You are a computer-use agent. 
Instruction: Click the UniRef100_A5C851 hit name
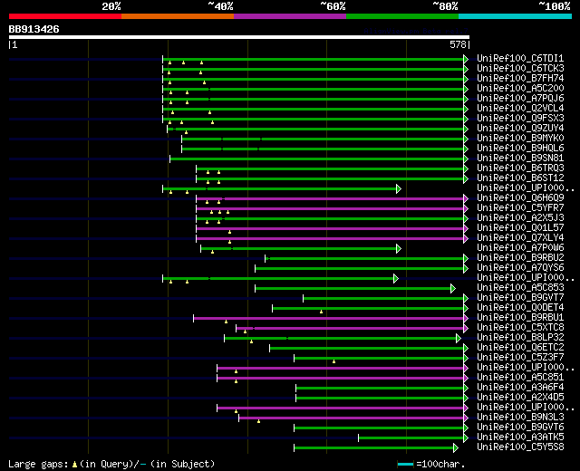click(520, 378)
